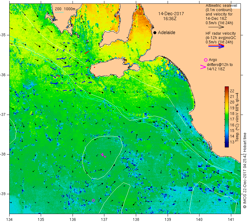Viewport: 247px width, 223px height.
Task: Click the red HF radar vector west of Kangaroo Island
Action: tap(88, 67)
